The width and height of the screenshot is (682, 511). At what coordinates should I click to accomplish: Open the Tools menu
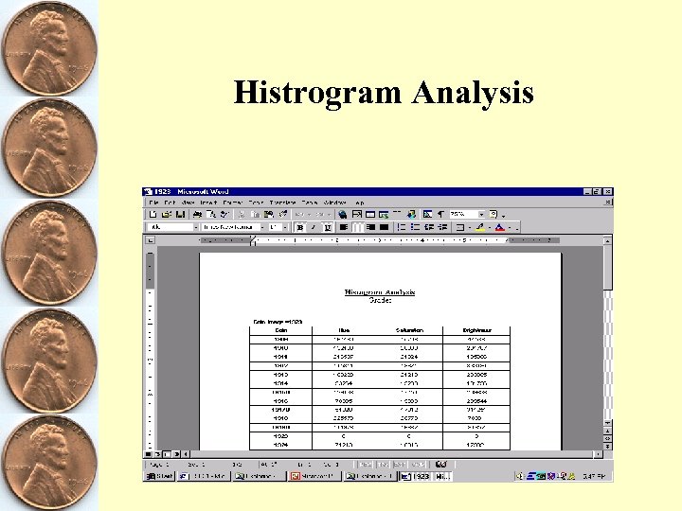tap(256, 203)
